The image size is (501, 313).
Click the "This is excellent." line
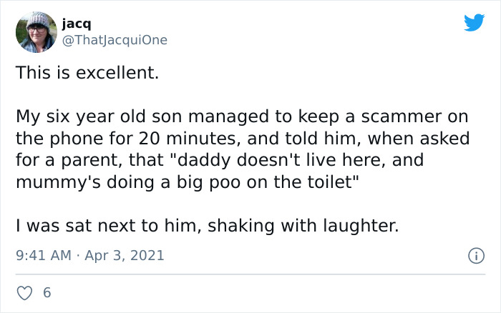87,71
